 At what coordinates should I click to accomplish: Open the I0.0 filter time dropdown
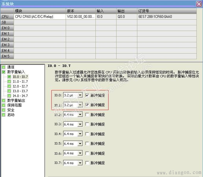pyautogui.click(x=80, y=95)
